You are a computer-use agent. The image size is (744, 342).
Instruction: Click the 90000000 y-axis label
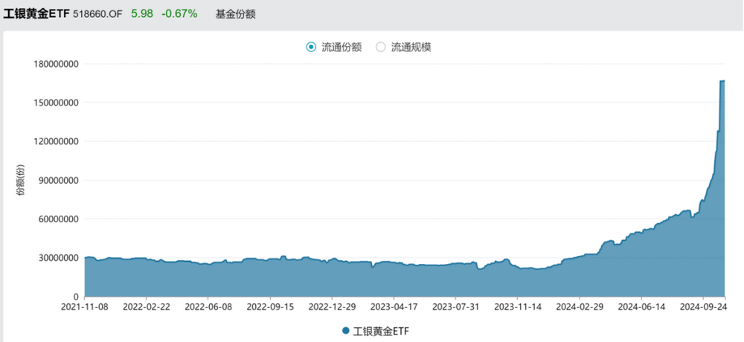click(58, 180)
